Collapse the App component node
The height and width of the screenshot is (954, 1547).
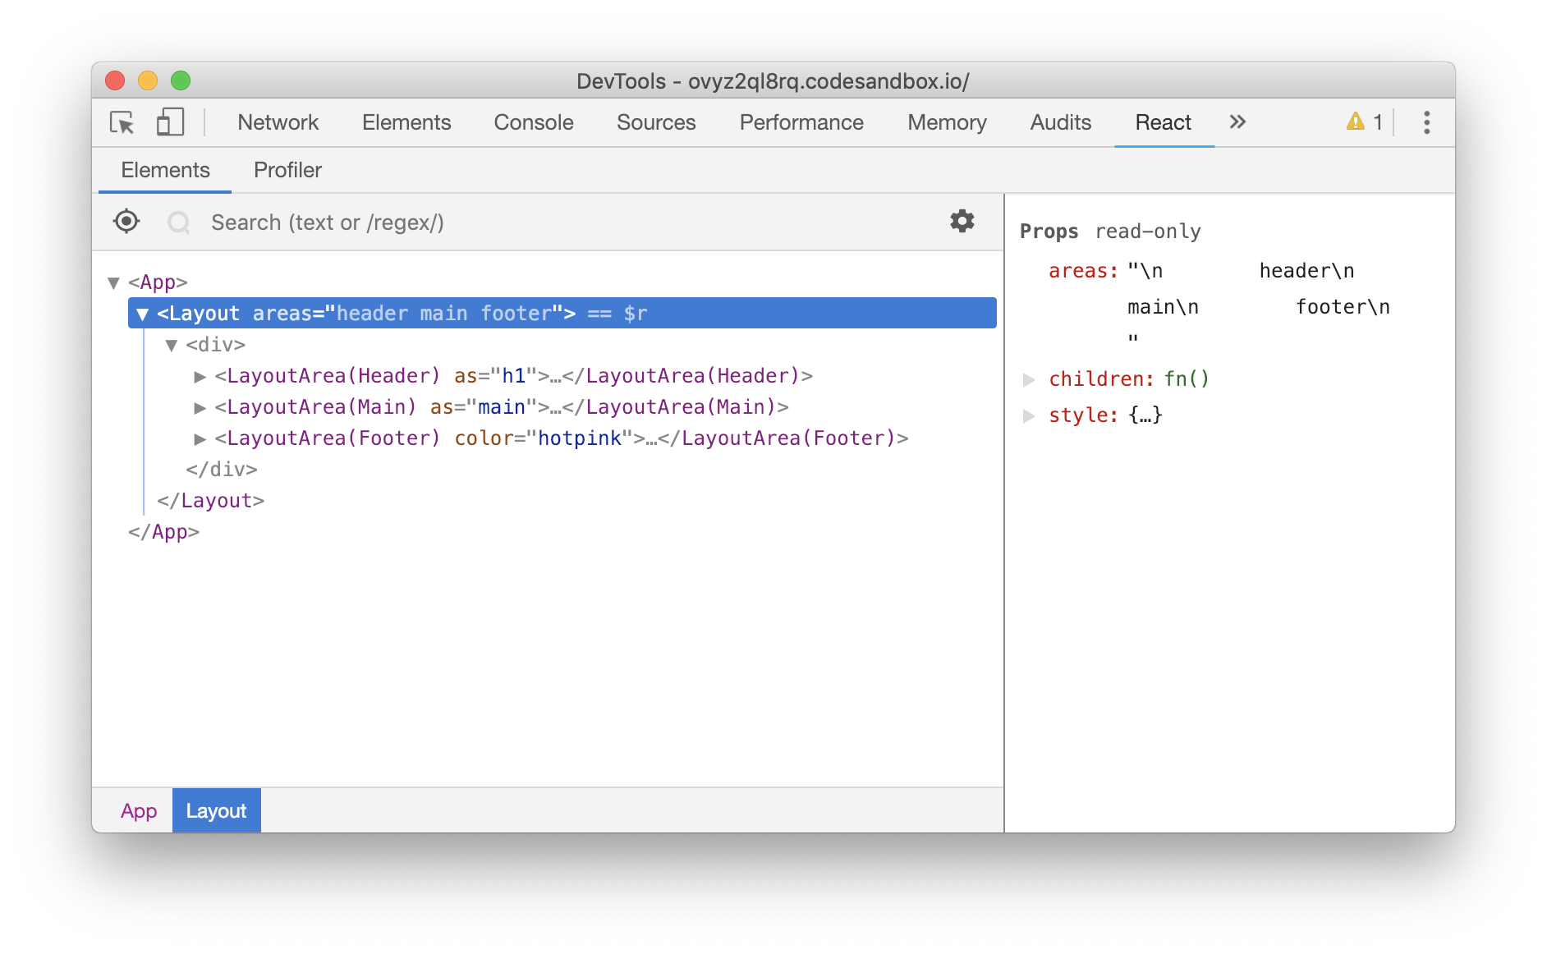click(x=114, y=282)
